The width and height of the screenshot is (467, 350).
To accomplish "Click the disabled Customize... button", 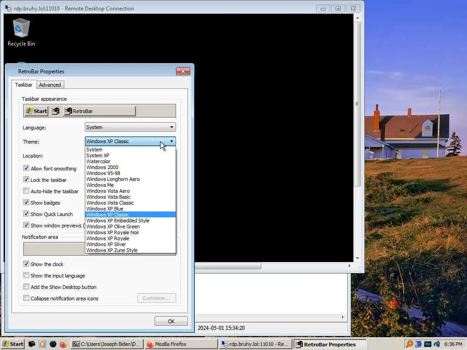I will [x=157, y=298].
